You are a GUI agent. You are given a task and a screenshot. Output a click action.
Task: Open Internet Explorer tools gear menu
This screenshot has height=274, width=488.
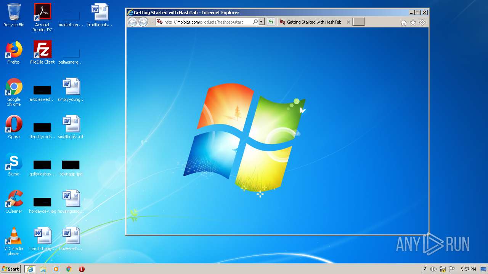click(x=422, y=22)
